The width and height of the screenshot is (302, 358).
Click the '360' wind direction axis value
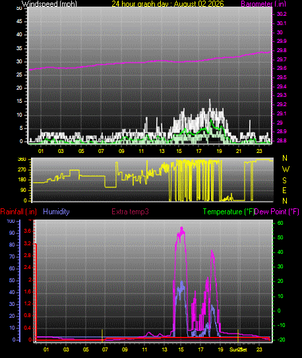(22, 160)
